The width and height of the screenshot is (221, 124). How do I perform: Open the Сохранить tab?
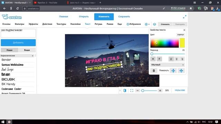[x=124, y=17]
